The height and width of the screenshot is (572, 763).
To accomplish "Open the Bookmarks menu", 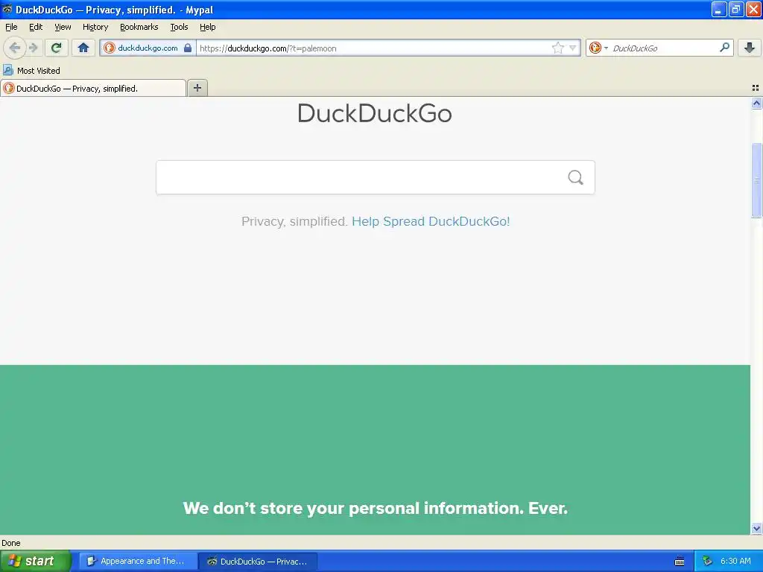I will pos(139,27).
